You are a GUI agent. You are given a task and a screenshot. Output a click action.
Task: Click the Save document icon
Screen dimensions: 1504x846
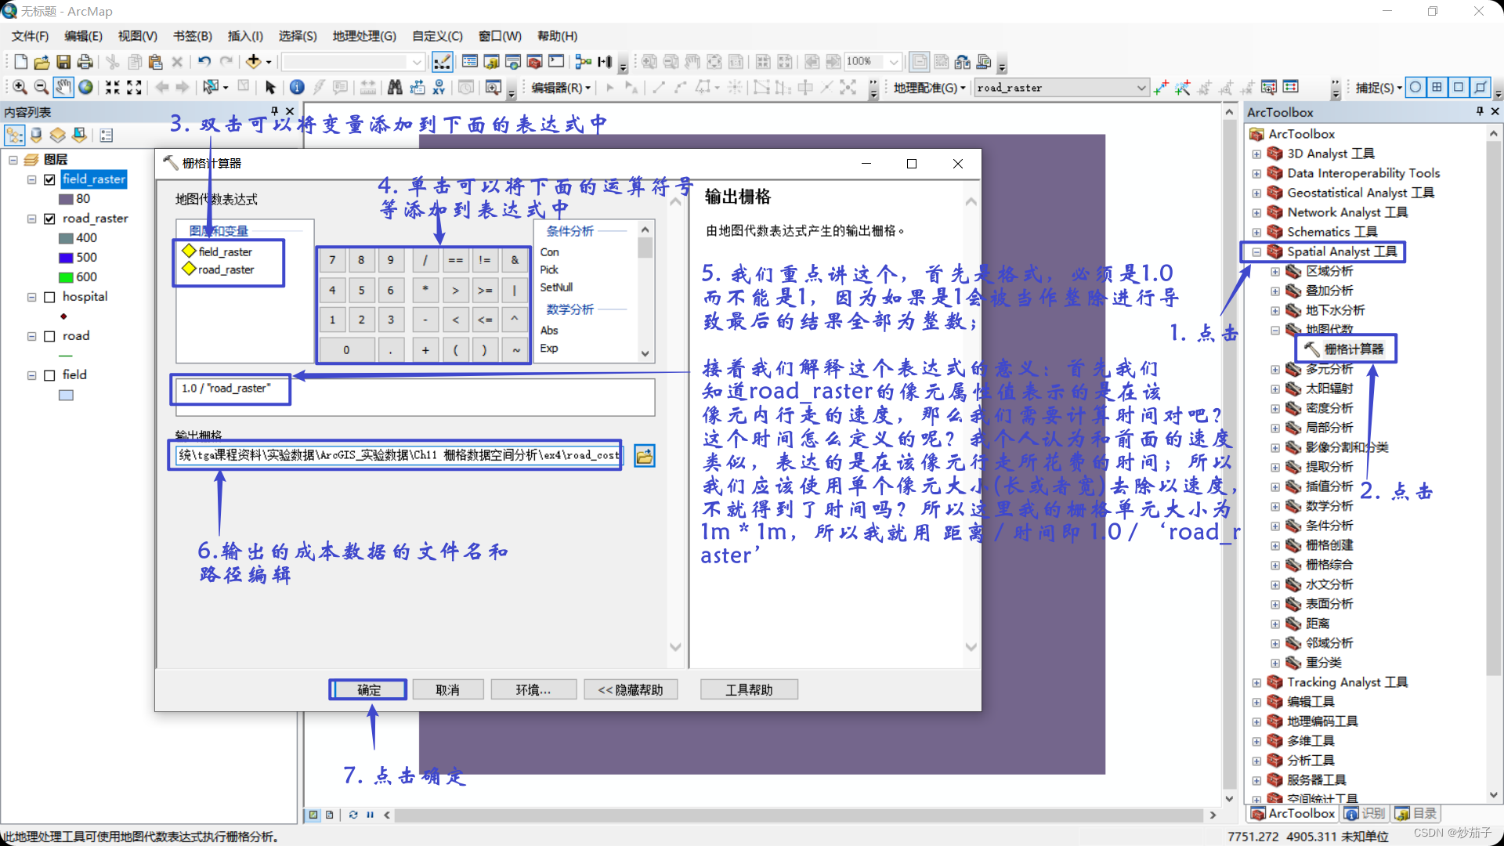tap(63, 62)
